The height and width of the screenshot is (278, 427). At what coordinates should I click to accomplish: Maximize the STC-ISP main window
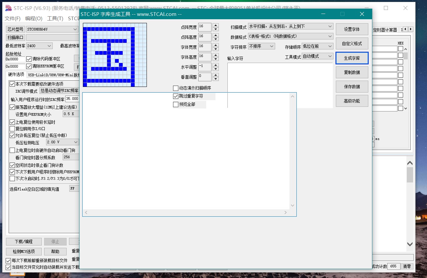[386, 8]
